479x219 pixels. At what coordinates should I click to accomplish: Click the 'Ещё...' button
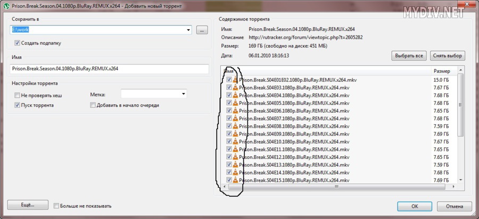[x=28, y=205]
